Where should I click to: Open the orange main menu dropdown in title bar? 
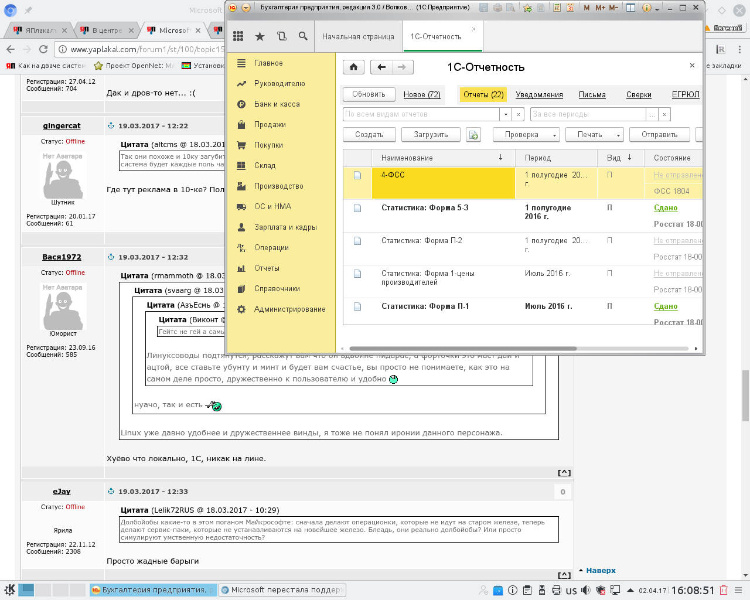246,8
